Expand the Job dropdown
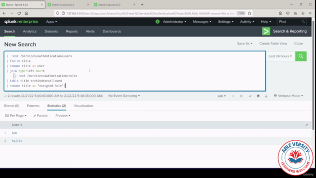This screenshot has height=178, width=316. tap(221, 96)
